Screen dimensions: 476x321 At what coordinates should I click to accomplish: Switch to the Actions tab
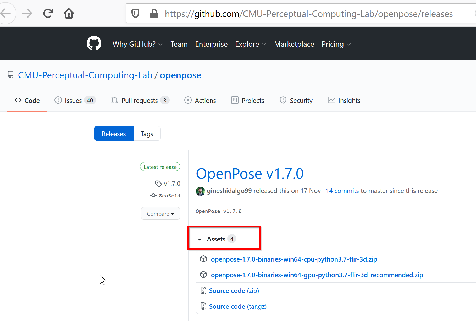(200, 101)
